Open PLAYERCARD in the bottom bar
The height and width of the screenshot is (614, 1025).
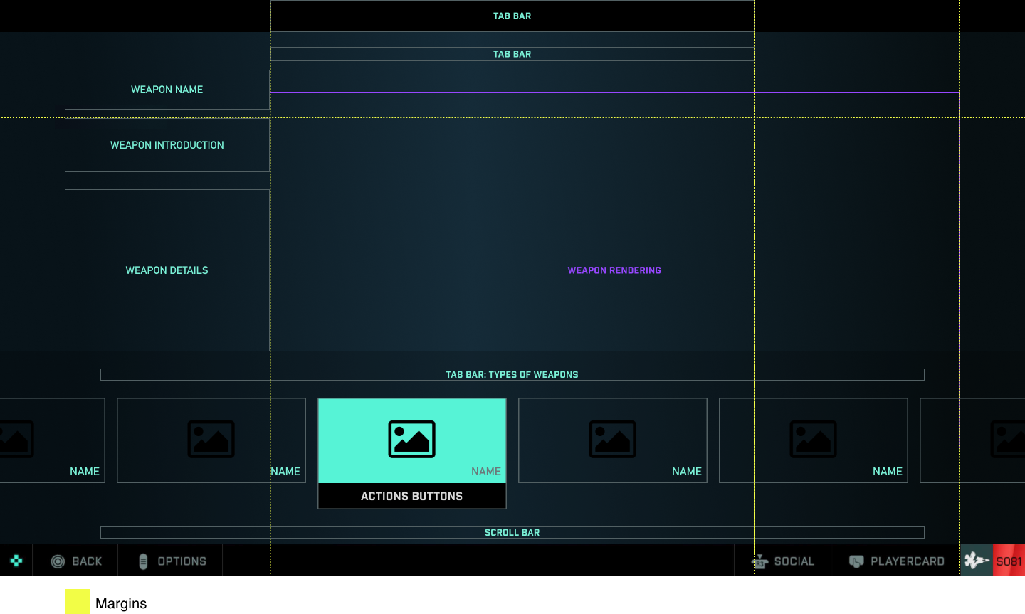coord(908,561)
